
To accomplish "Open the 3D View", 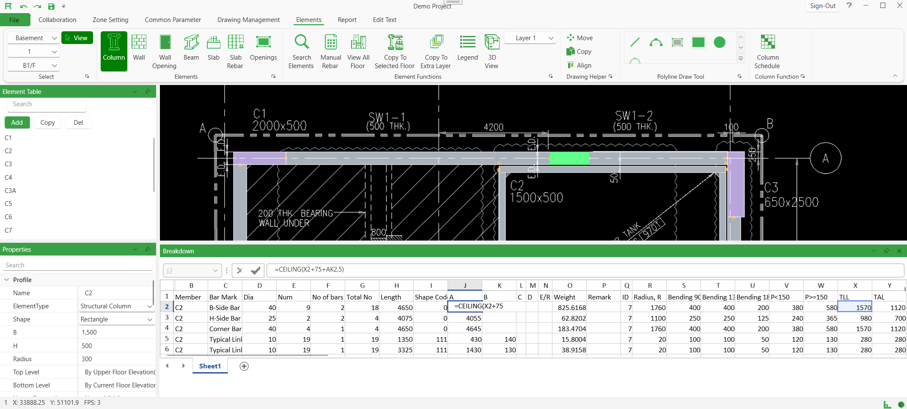I will (492, 42).
